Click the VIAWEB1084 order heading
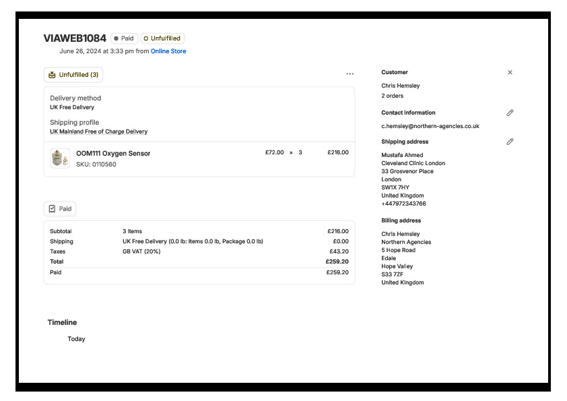 pyautogui.click(x=75, y=38)
